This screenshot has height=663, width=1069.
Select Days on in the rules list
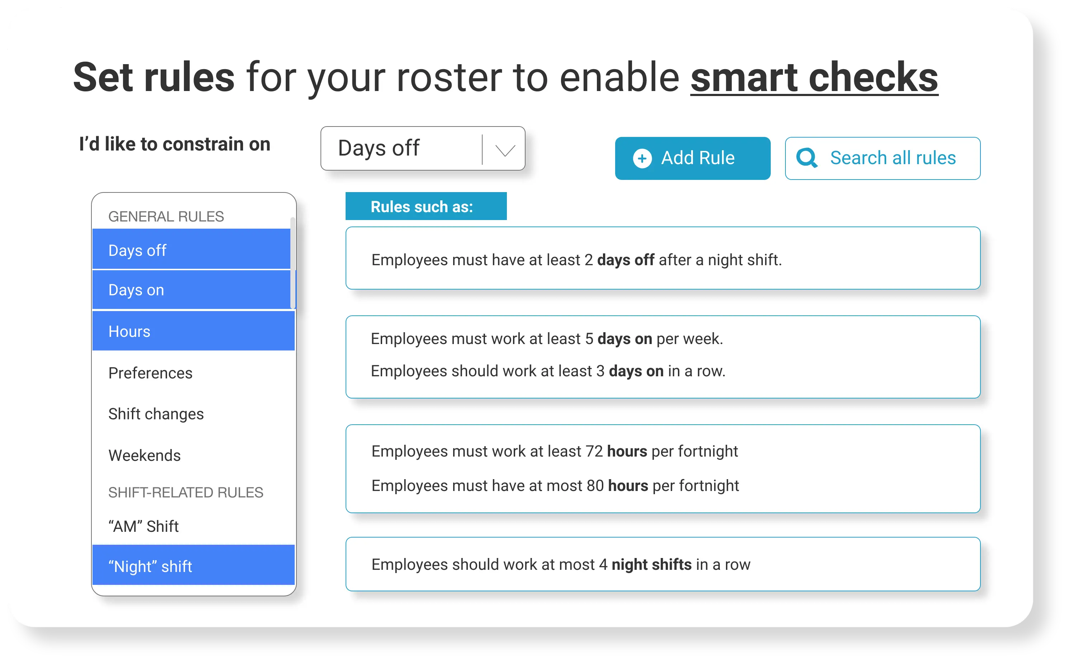[192, 290]
